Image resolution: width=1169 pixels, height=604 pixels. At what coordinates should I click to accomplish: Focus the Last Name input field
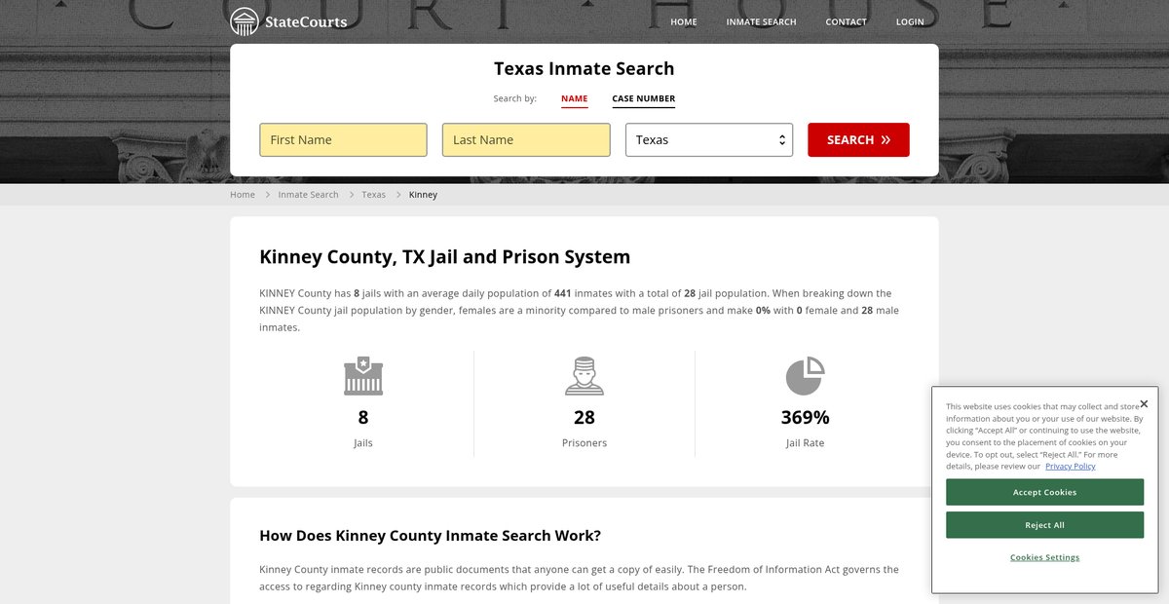(526, 139)
